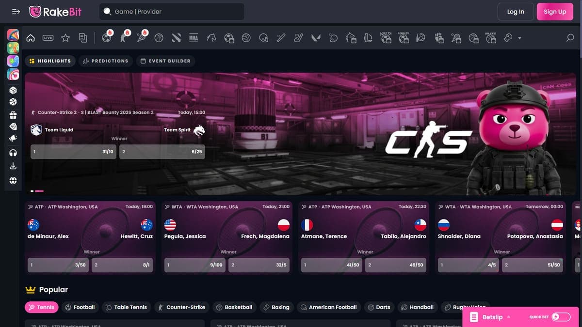Select the horse racing icon
Image resolution: width=582 pixels, height=327 pixels.
[211, 38]
